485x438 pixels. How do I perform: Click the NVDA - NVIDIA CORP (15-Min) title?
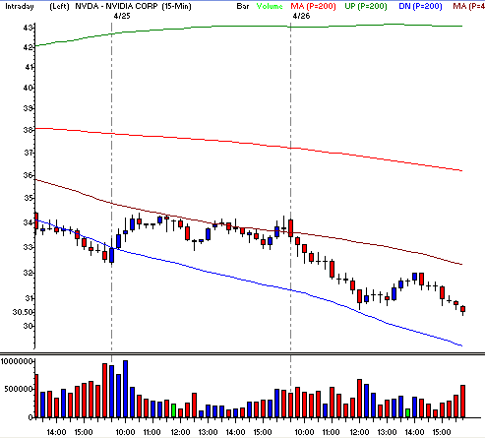point(133,6)
